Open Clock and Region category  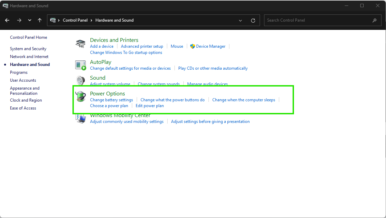tap(26, 100)
